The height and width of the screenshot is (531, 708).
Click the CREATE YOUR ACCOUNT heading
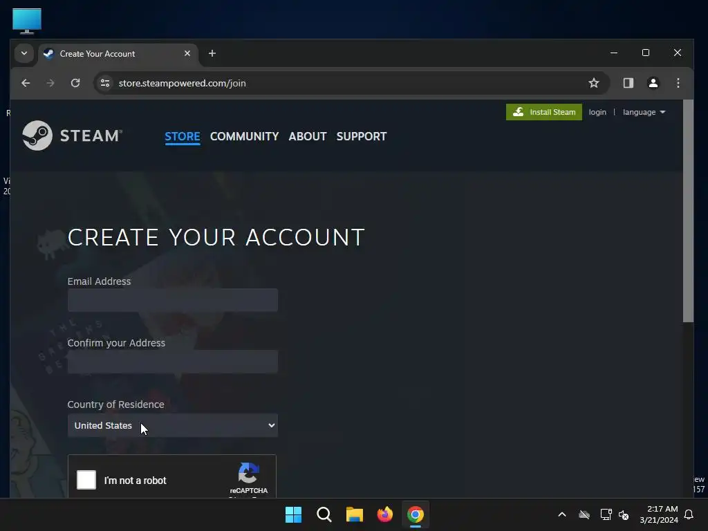click(216, 237)
